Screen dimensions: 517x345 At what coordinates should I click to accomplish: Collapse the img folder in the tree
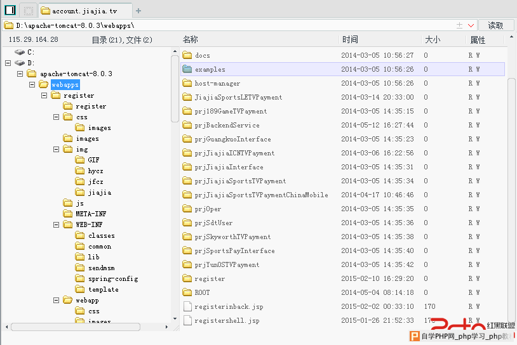[x=56, y=149]
